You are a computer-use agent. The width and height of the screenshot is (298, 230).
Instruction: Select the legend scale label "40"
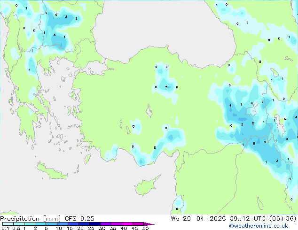124,228
